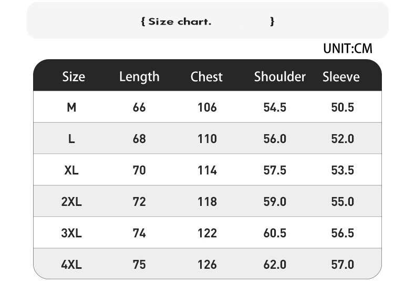Screen dimensions: 415x306
Task: Click the 4XL size row label
Action: pyautogui.click(x=71, y=265)
